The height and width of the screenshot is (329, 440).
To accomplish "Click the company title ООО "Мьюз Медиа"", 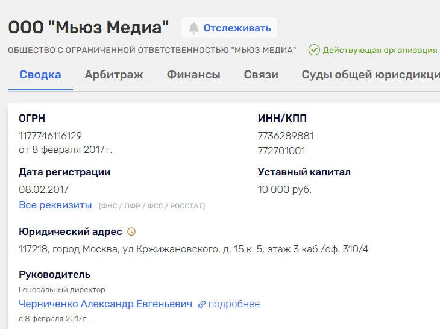I will coord(89,28).
